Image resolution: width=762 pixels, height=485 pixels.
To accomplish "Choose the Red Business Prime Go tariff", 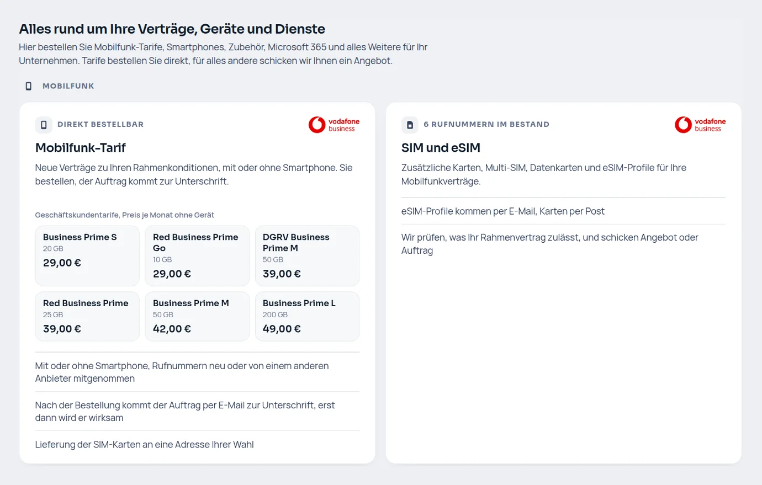I will pyautogui.click(x=197, y=255).
